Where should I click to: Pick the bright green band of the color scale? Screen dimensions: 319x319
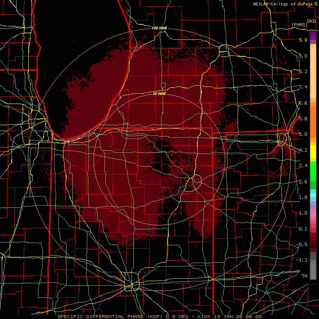(x=313, y=171)
